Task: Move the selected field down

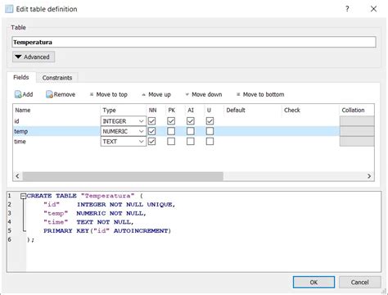Action: pos(204,94)
